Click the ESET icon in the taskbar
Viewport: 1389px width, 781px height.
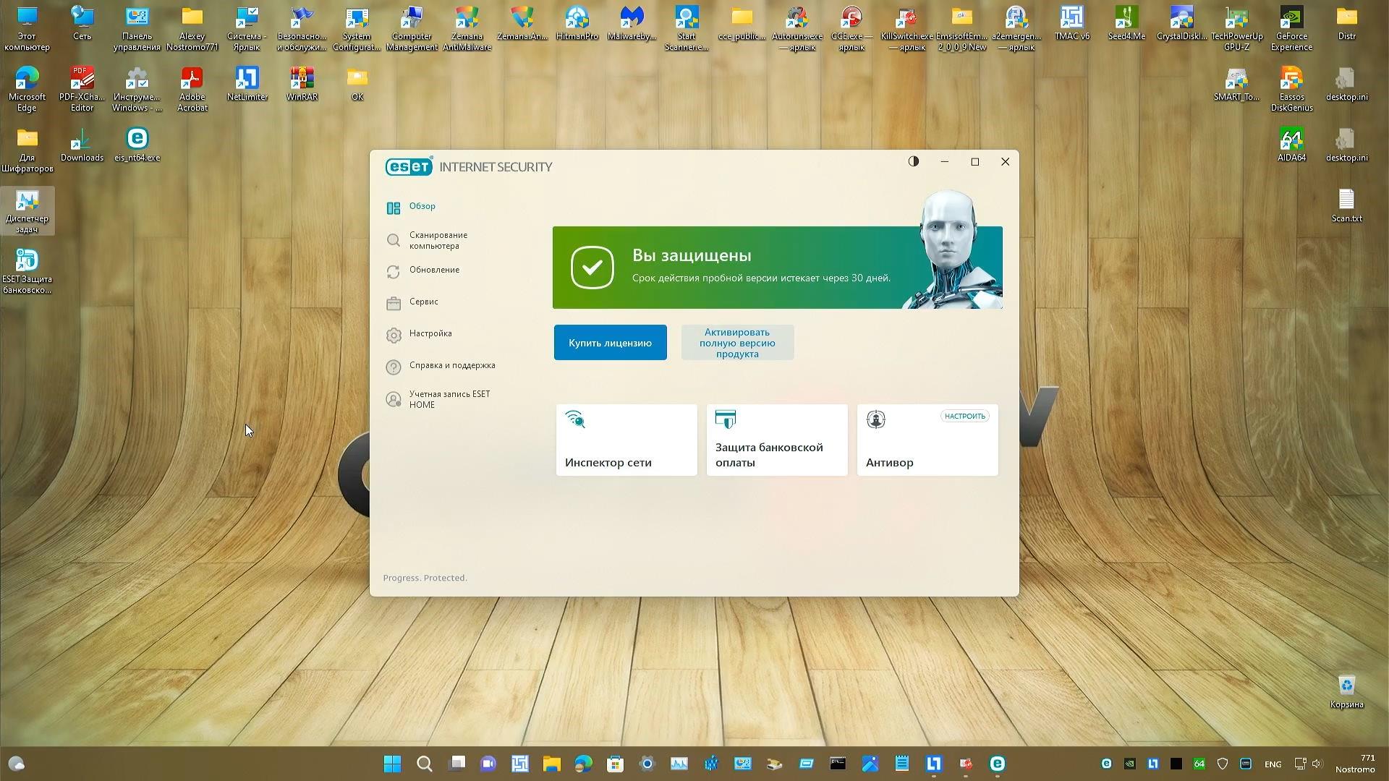997,764
